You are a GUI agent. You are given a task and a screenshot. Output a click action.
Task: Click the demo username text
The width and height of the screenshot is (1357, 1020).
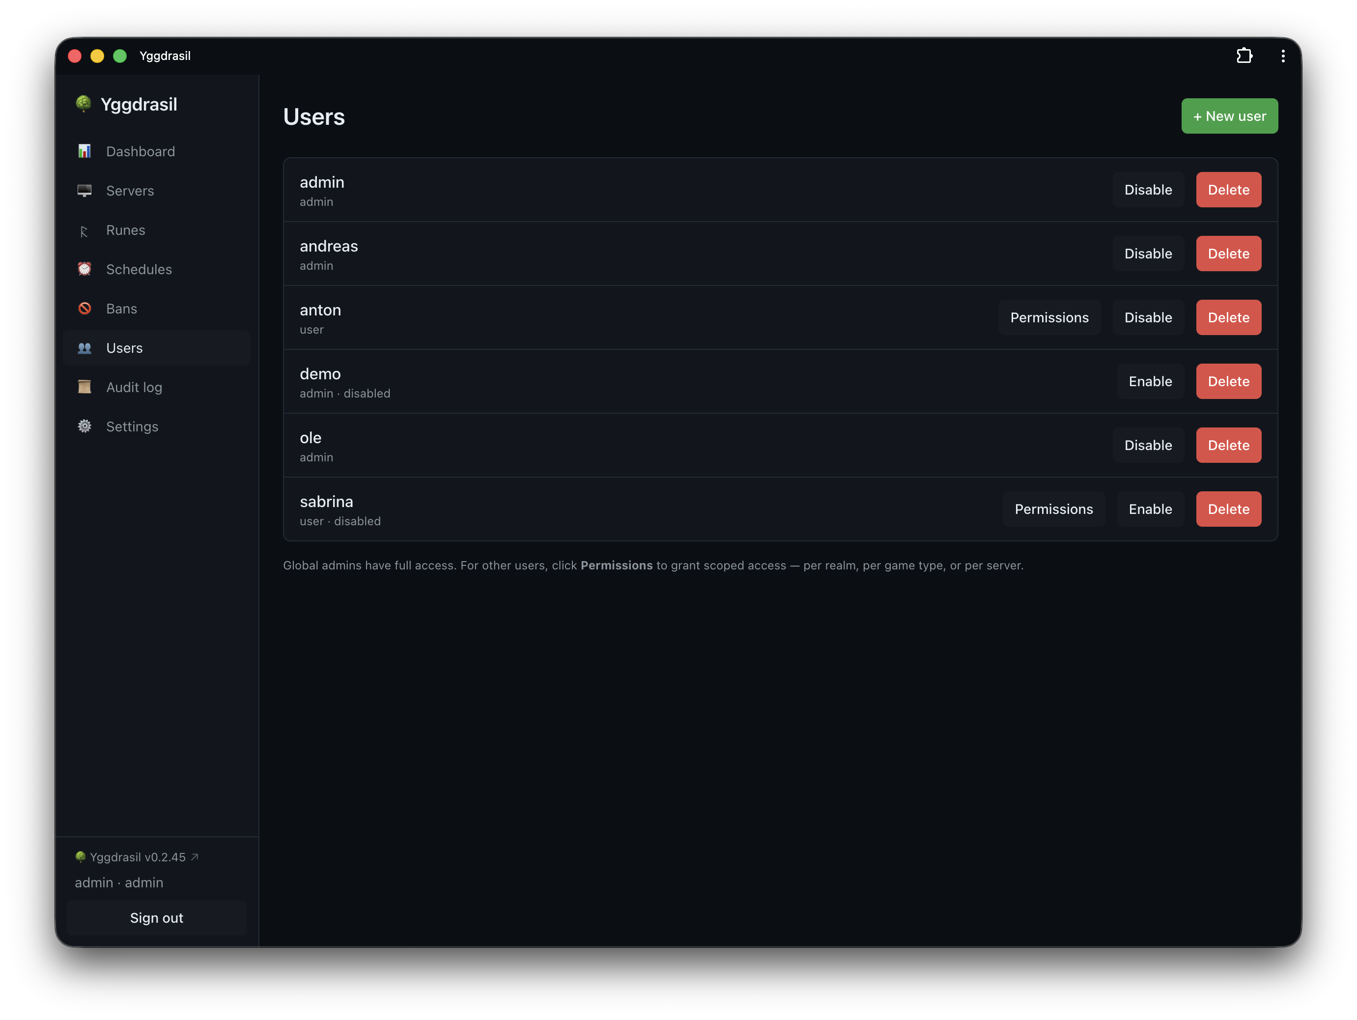coord(320,373)
